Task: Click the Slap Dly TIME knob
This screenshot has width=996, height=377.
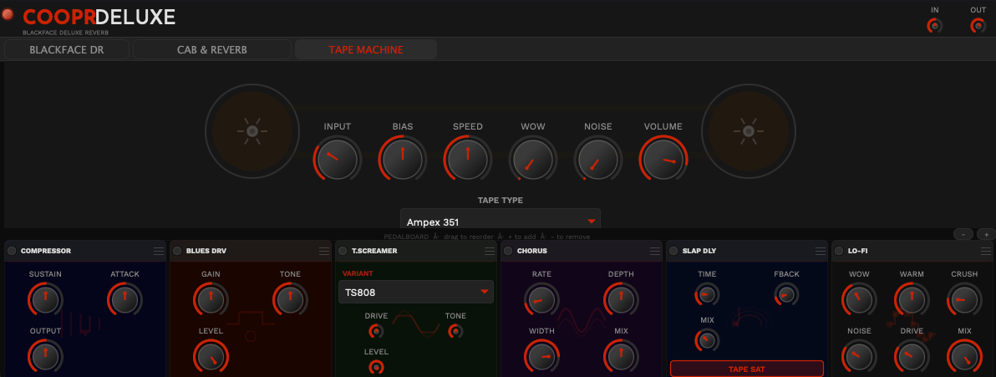Action: pyautogui.click(x=707, y=294)
